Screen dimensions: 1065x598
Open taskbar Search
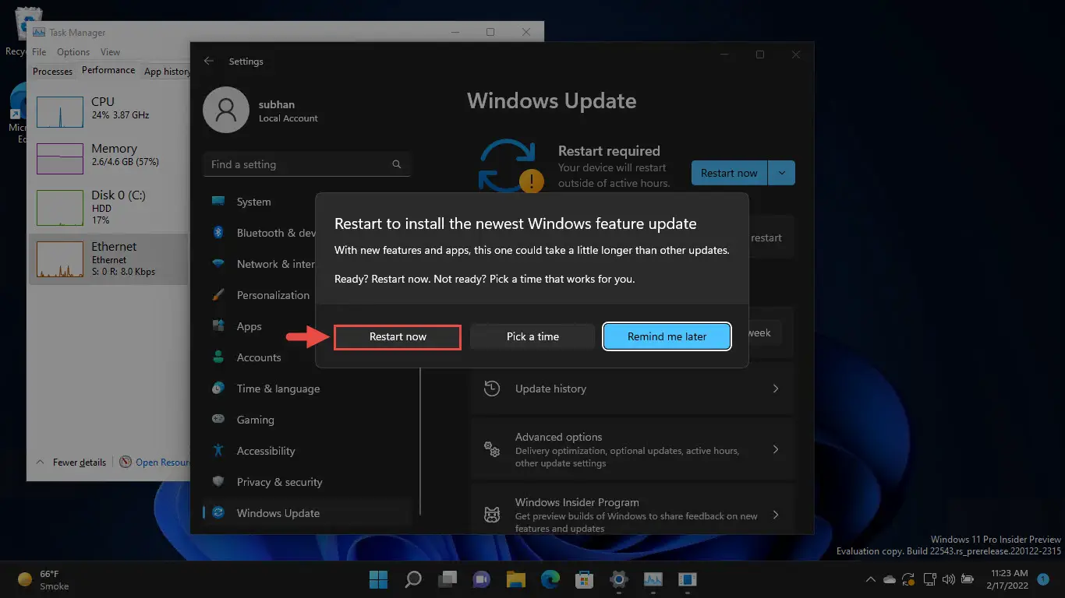point(412,579)
